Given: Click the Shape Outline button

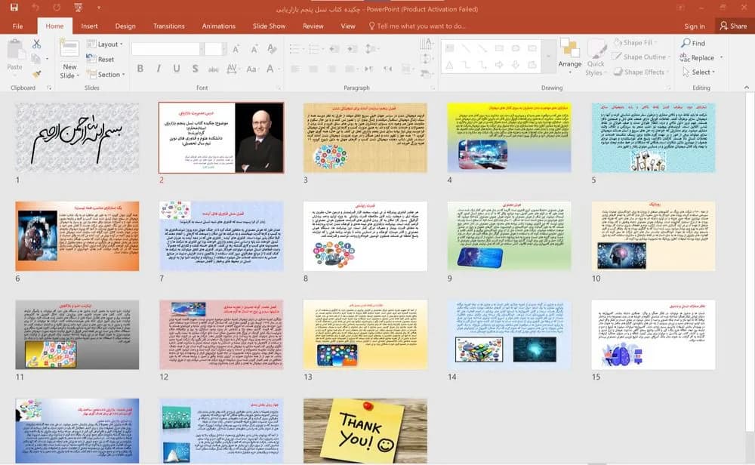Looking at the screenshot, I should tap(641, 57).
